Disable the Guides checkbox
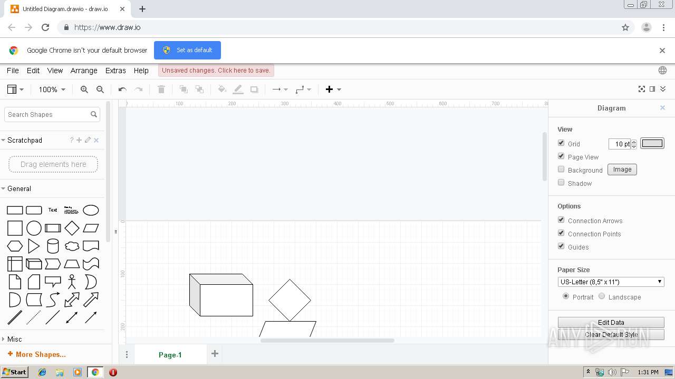The height and width of the screenshot is (379, 675). click(561, 246)
